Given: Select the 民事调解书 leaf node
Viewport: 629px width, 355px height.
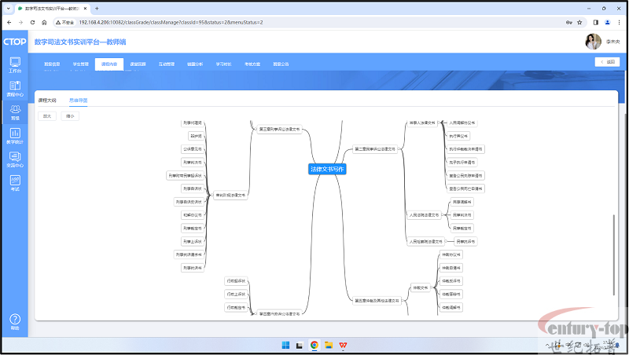Looking at the screenshot, I should (462, 202).
